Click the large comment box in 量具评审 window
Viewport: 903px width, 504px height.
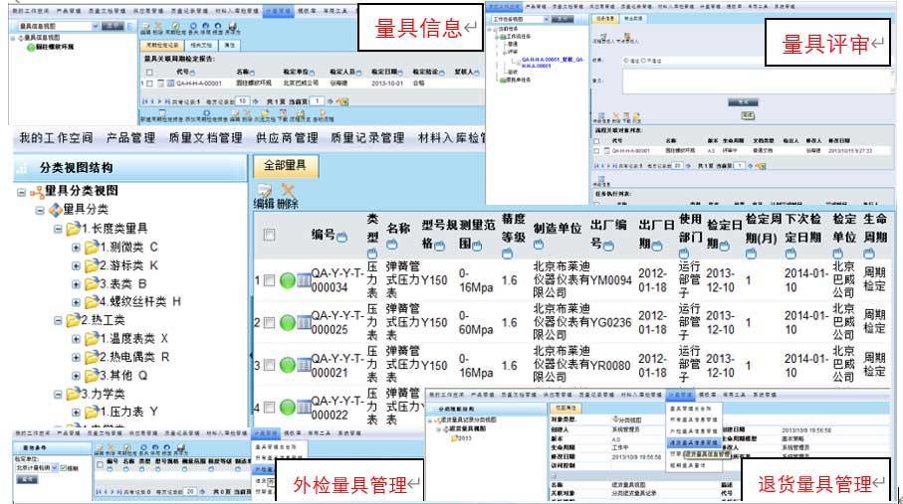(x=756, y=82)
